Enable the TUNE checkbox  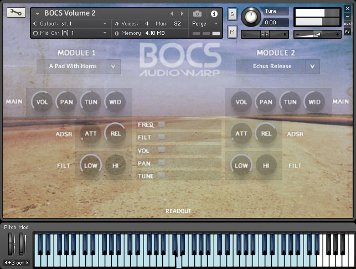click(162, 175)
